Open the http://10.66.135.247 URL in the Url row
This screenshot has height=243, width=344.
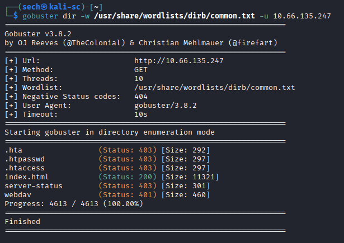tap(178, 60)
